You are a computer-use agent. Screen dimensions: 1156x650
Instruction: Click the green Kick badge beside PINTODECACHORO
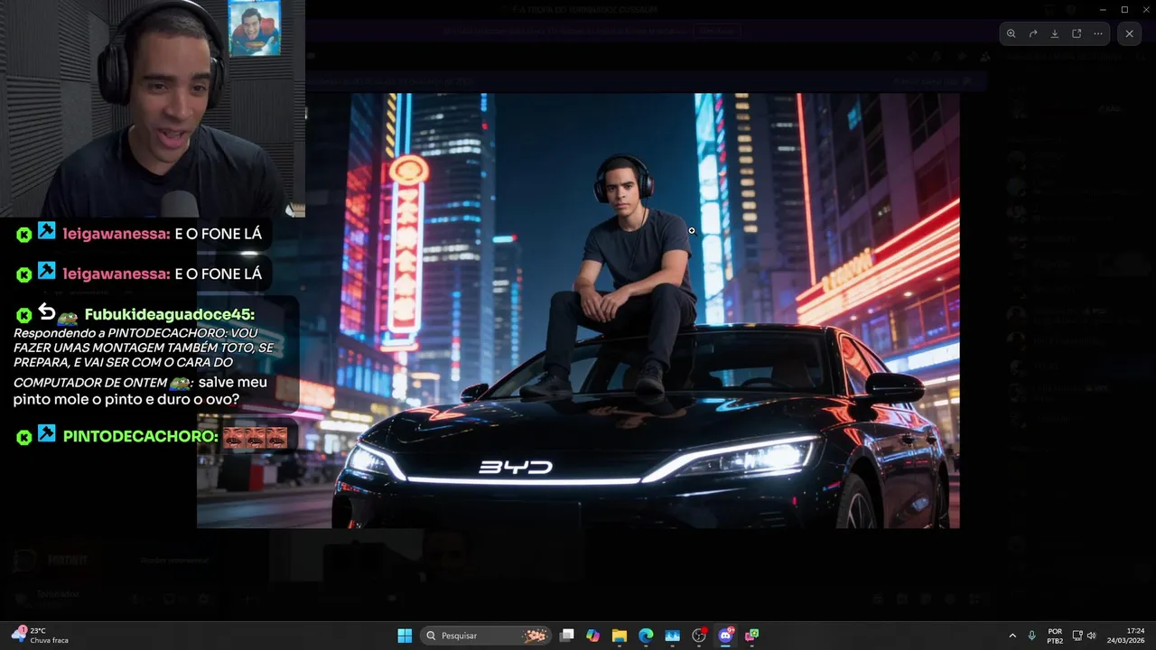tap(23, 438)
